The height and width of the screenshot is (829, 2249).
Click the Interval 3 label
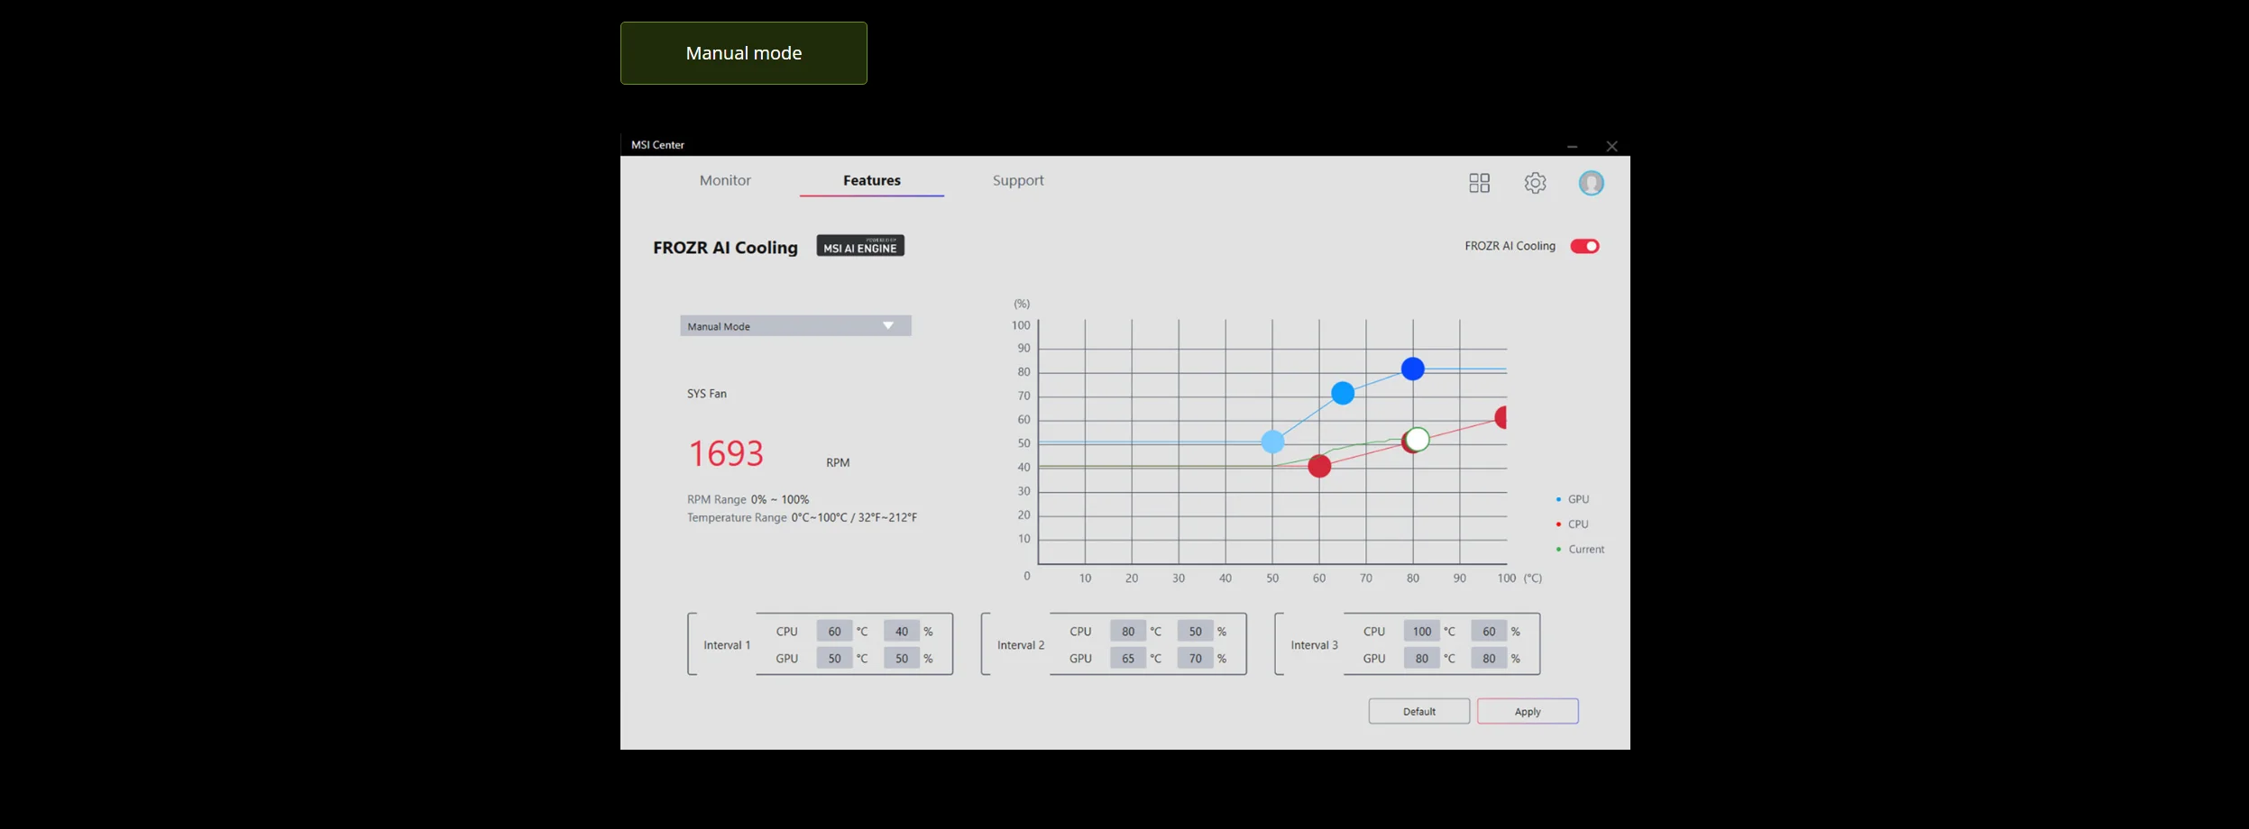coord(1315,645)
